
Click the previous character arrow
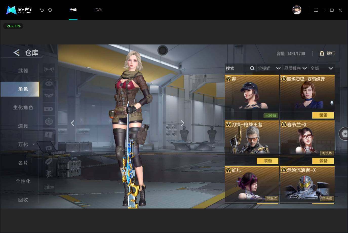pos(73,123)
